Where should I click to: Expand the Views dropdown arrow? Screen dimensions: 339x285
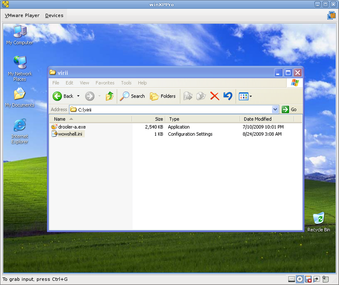click(x=250, y=96)
